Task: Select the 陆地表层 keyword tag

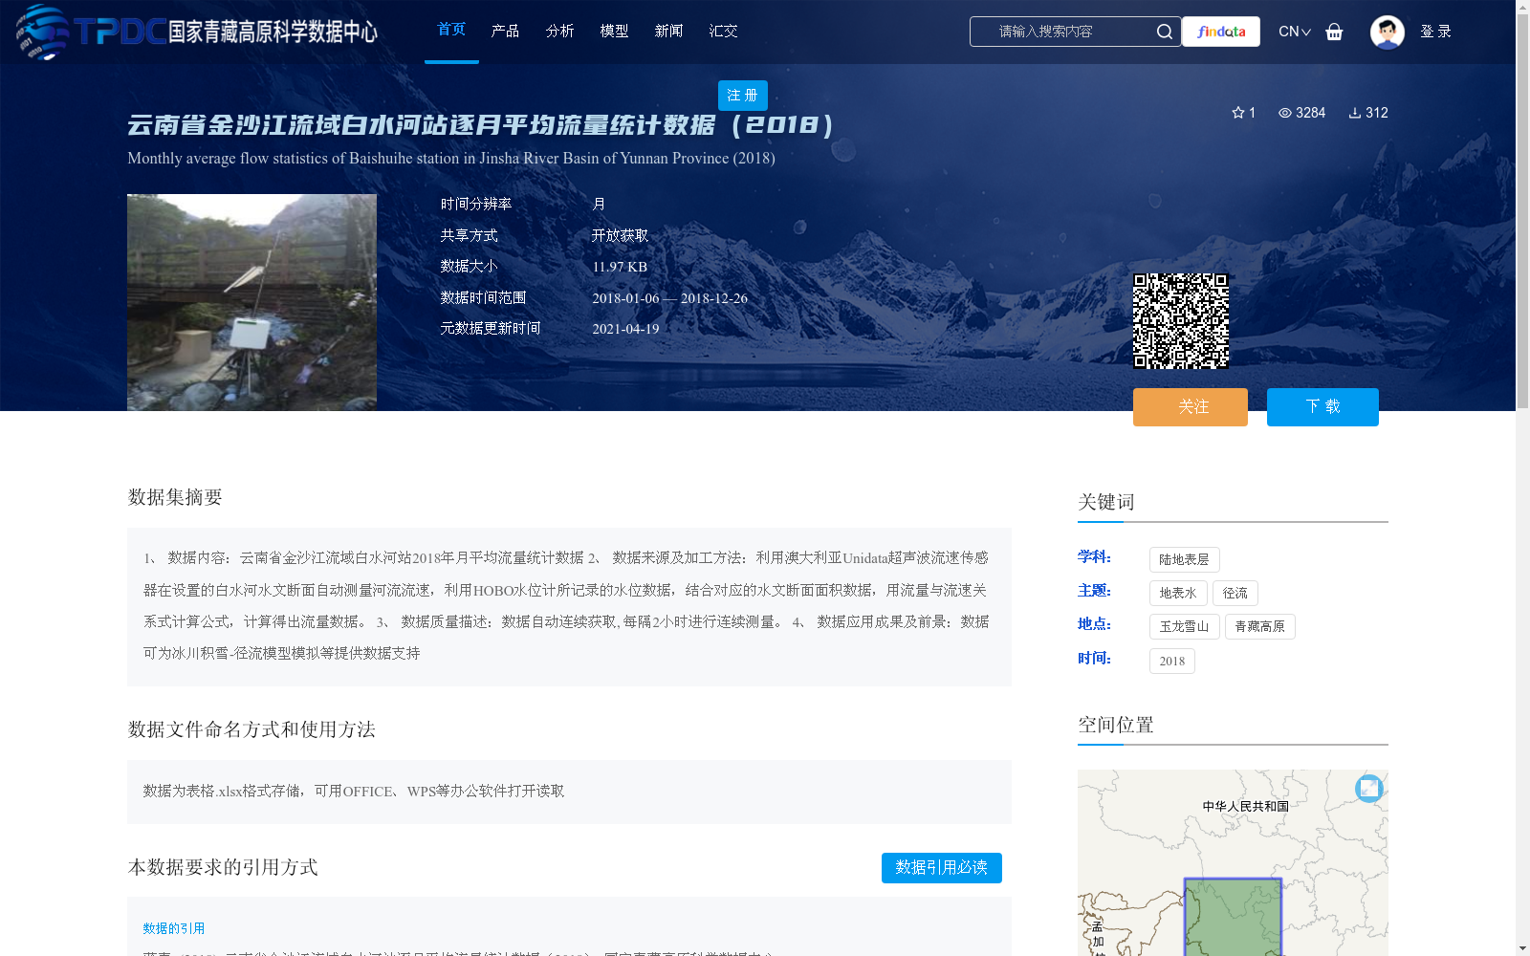Action: pyautogui.click(x=1184, y=559)
